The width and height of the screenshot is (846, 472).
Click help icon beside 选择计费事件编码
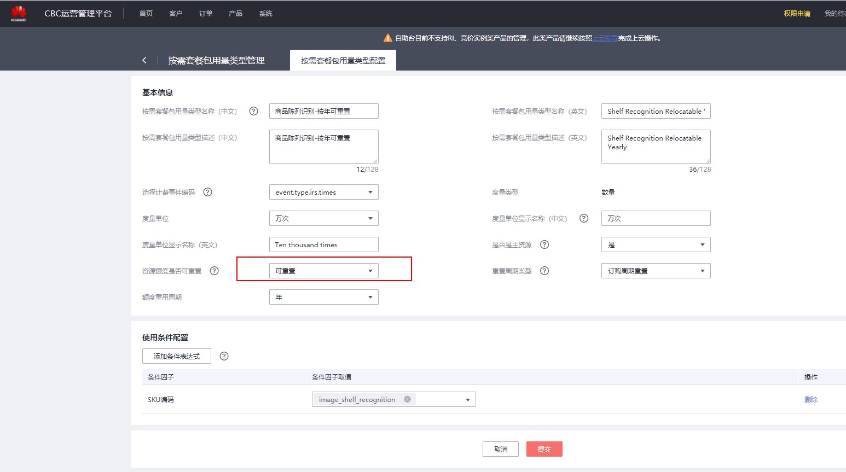click(207, 192)
